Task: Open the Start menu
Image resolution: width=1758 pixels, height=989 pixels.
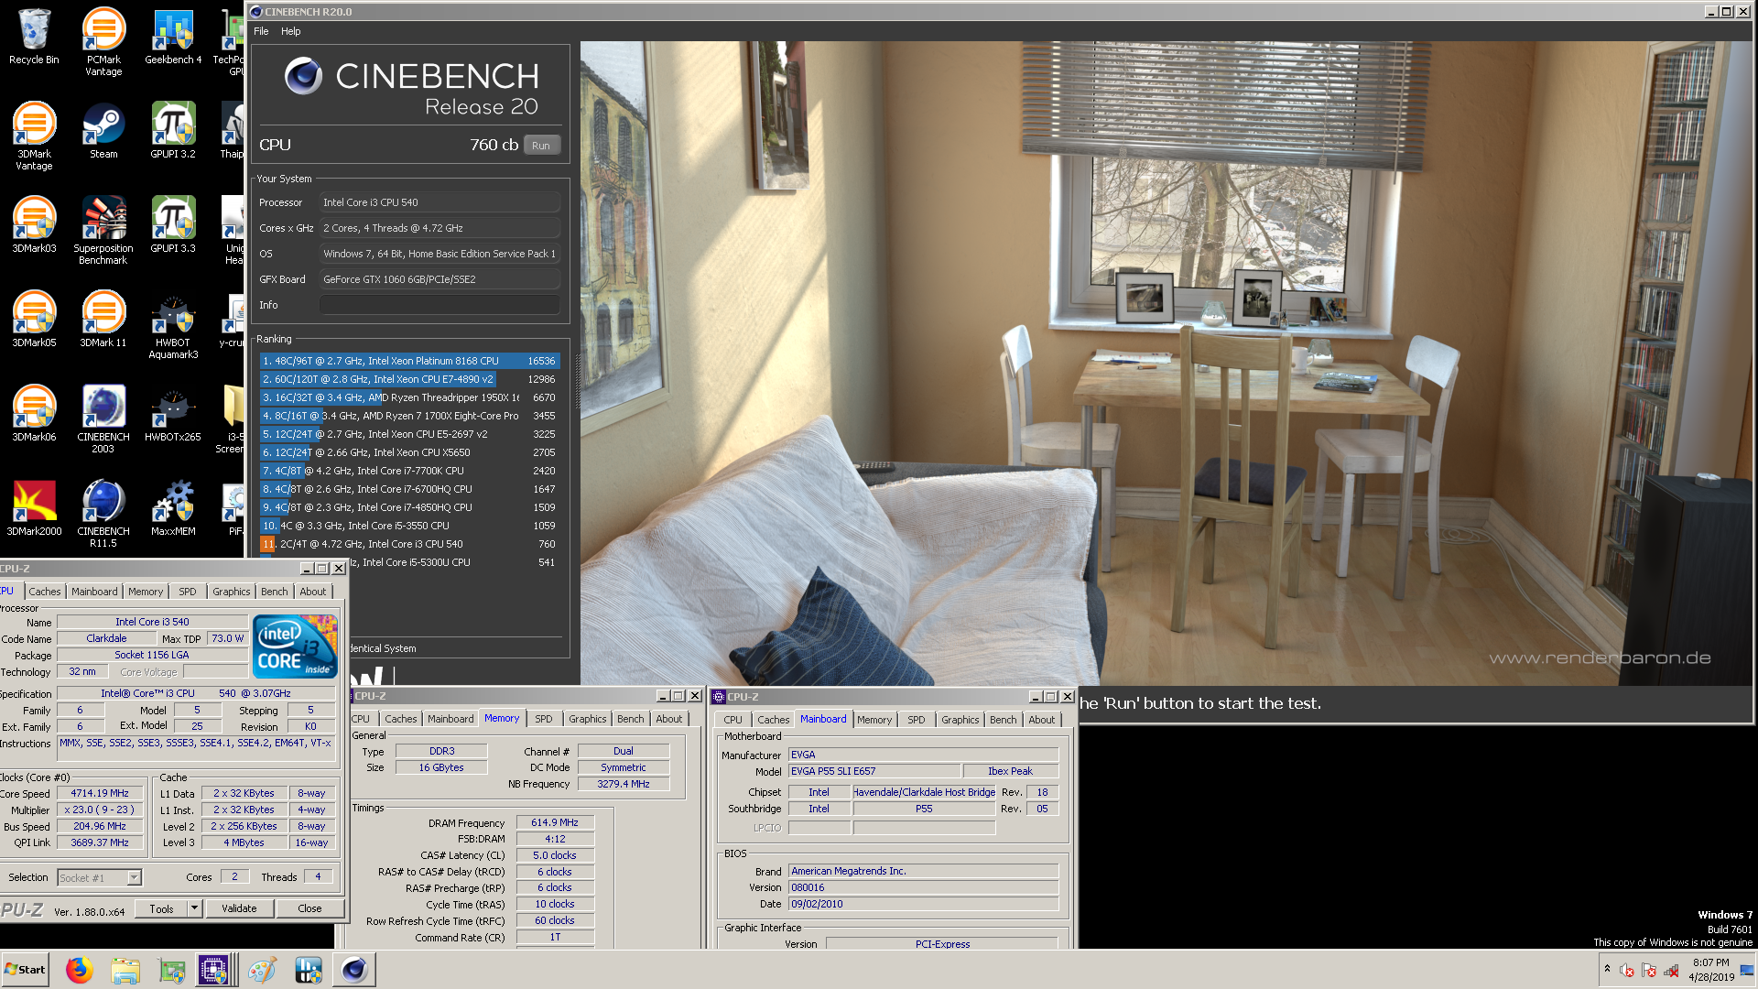Action: point(25,970)
